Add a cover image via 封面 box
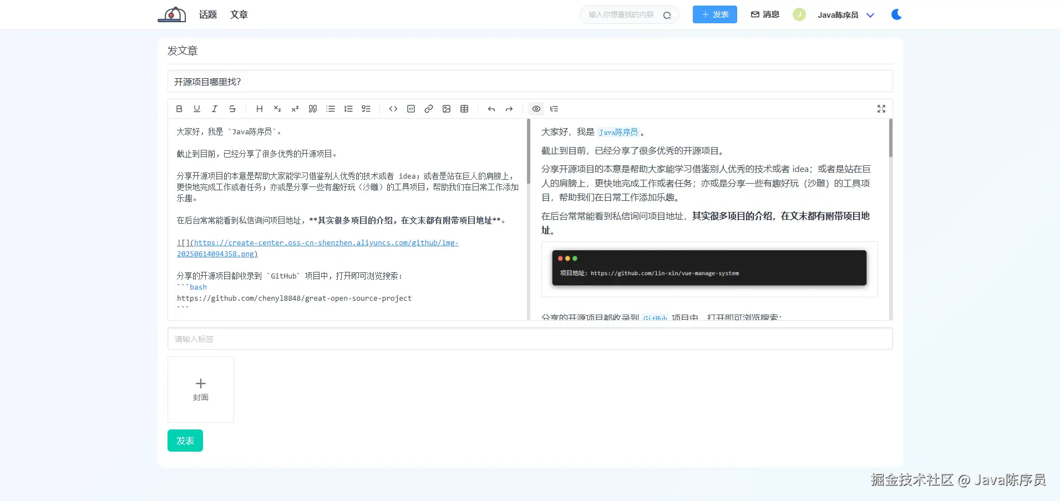Screen dimensions: 1060x501 point(201,389)
